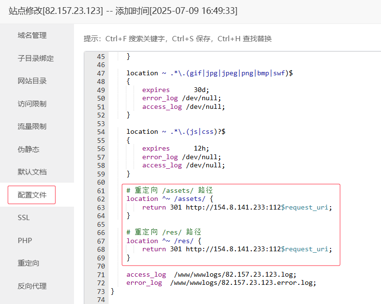Select the 反向代理 tab
Screen dimensions: 381x304
pos(32,286)
